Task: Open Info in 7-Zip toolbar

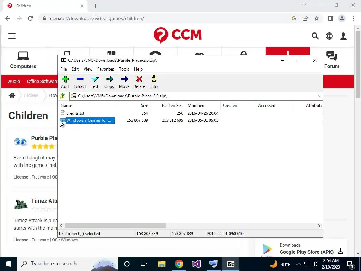Action: (x=154, y=82)
